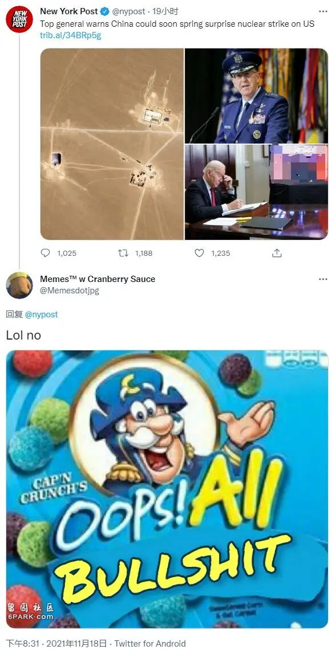
Task: Open Memes w Cranberry Sauce avatar
Action: (19, 285)
